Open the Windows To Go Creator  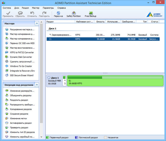21,66
